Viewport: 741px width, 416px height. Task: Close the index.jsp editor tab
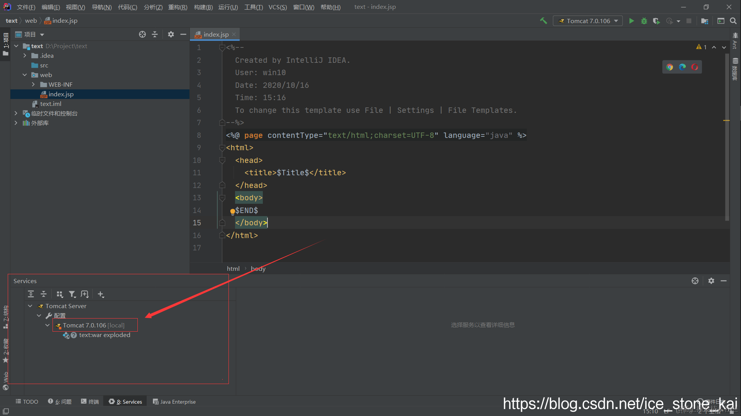coord(234,34)
